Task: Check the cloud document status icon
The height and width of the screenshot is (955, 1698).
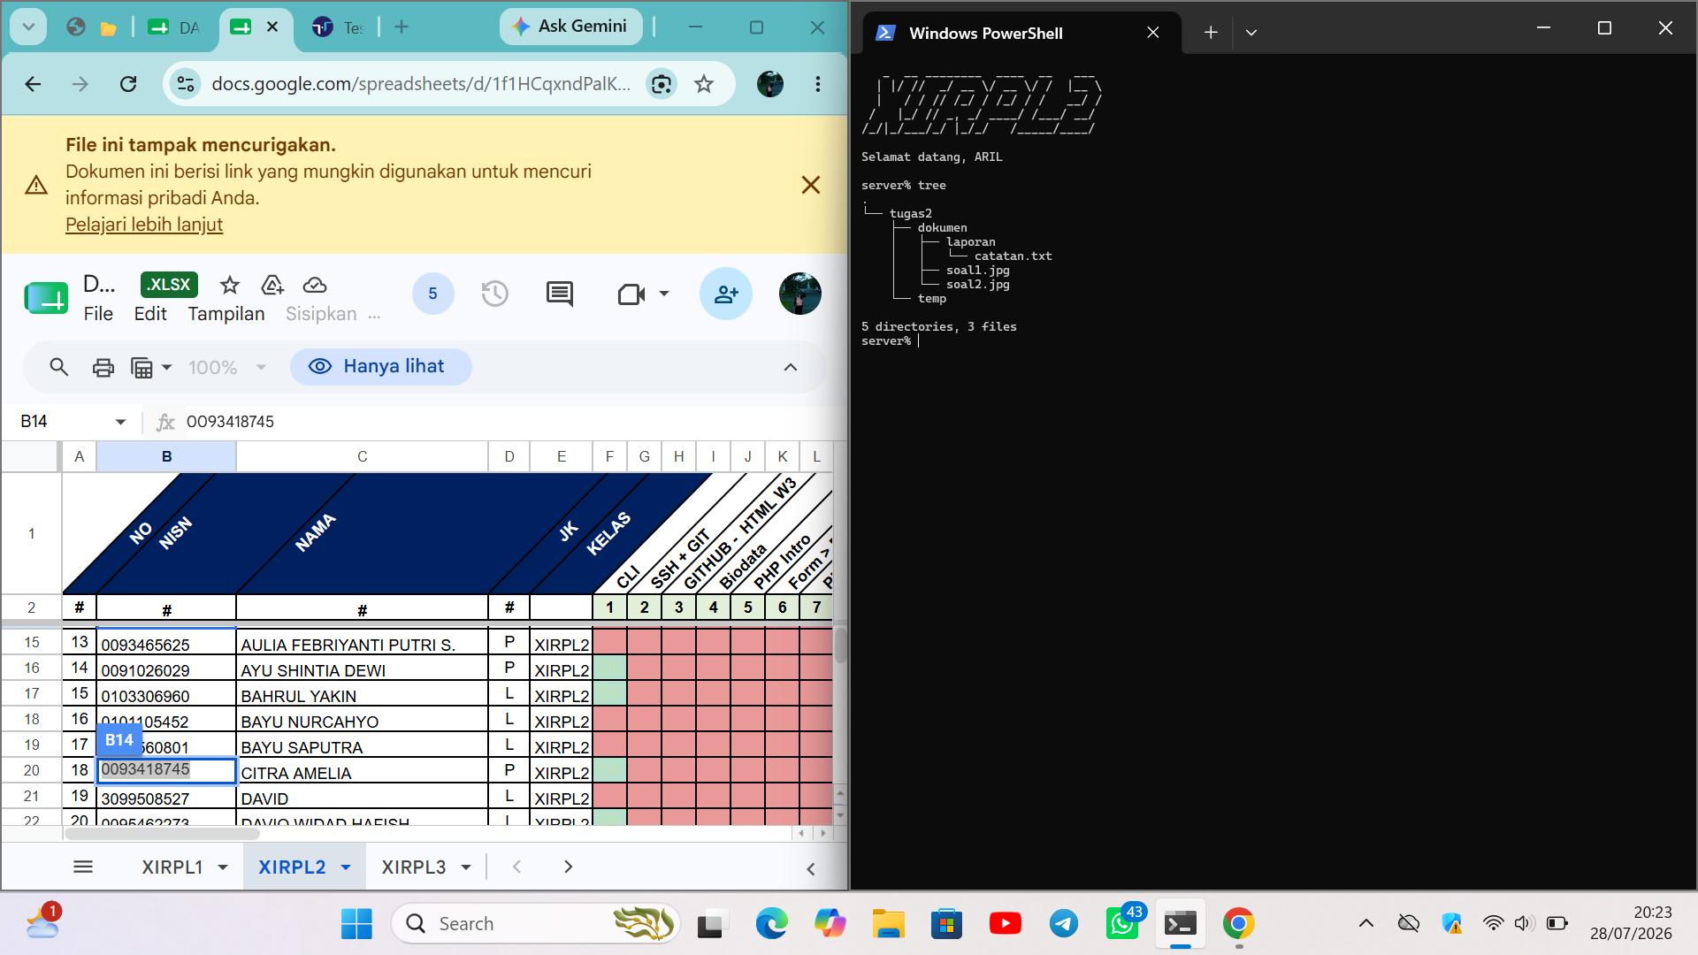Action: [315, 285]
